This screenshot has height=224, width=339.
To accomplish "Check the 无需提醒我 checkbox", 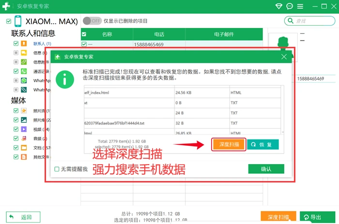I will (57, 169).
